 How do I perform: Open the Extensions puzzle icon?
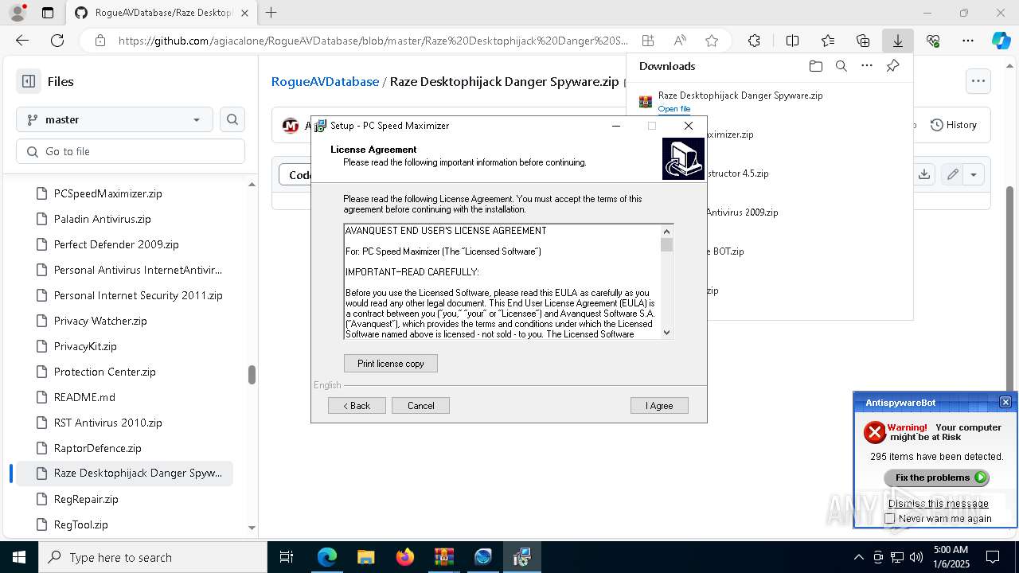pos(754,41)
